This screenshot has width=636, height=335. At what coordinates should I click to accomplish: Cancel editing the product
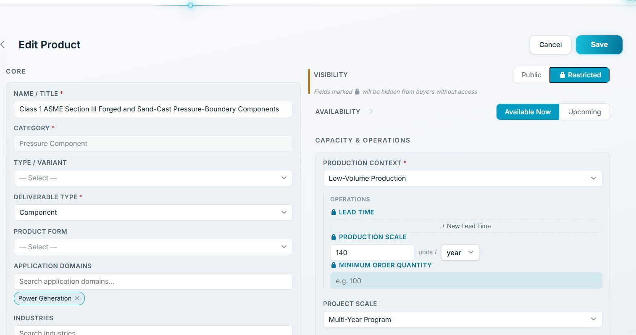(550, 45)
